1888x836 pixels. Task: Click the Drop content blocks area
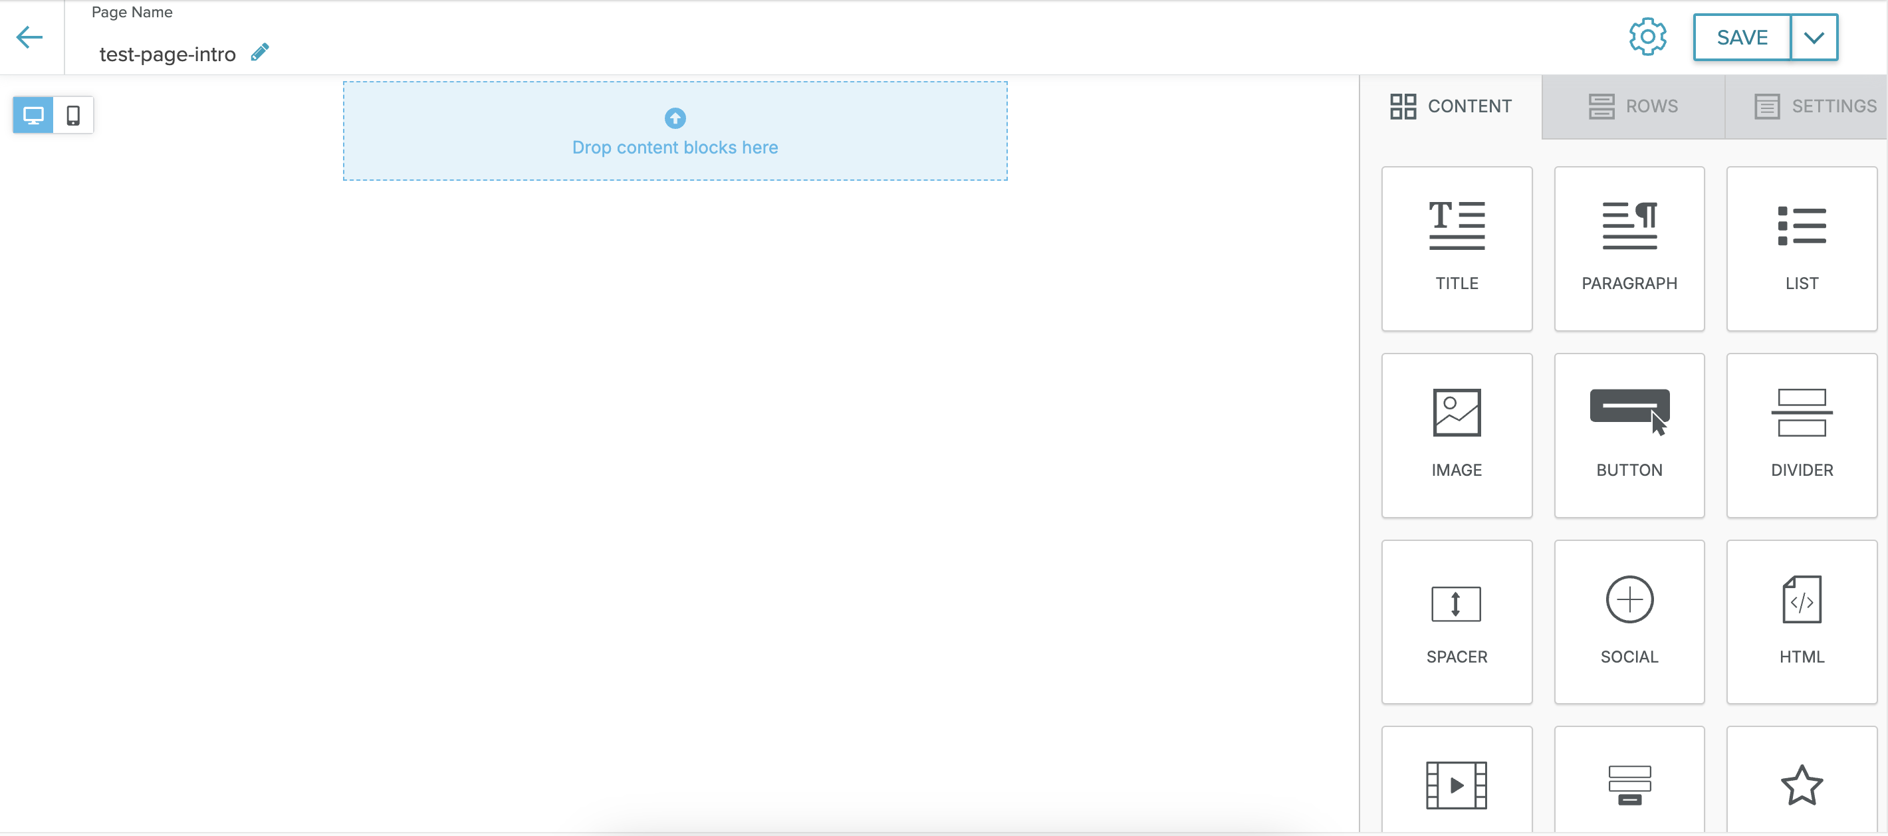(x=675, y=131)
